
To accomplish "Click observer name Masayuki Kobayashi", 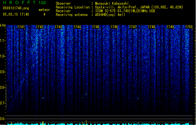I will [112, 3].
